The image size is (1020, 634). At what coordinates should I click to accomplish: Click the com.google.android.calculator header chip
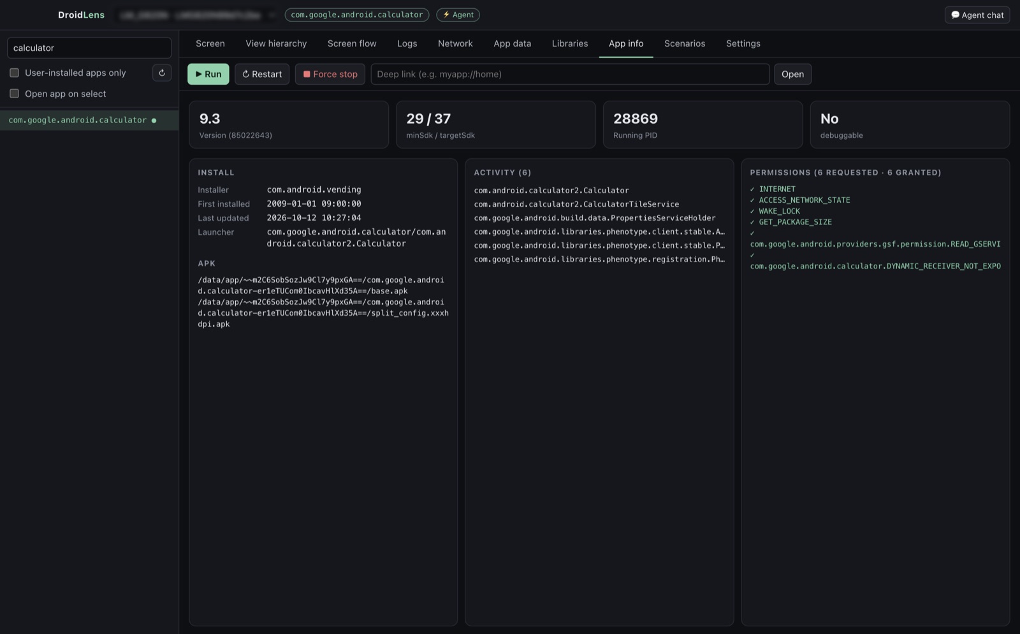pyautogui.click(x=357, y=15)
